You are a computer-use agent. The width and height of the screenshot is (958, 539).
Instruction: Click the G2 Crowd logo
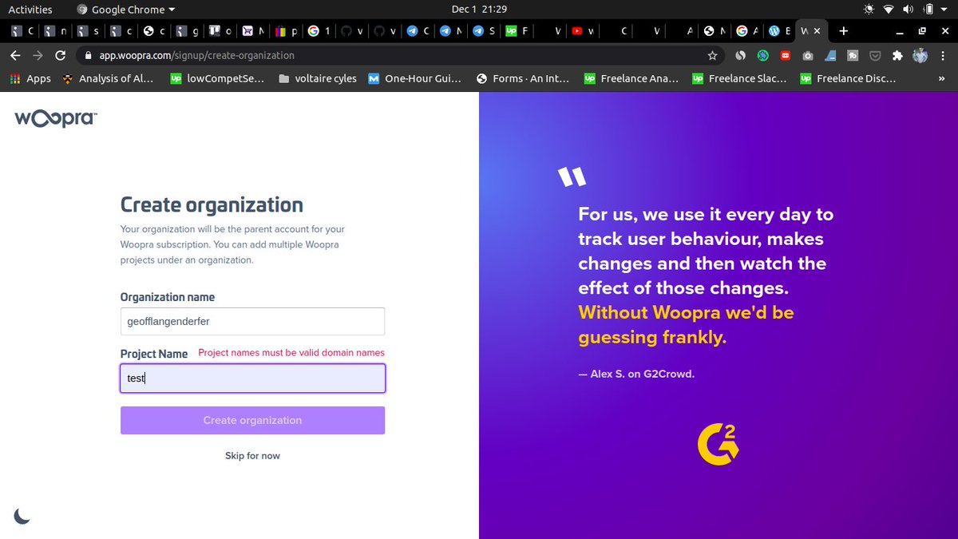click(x=718, y=444)
